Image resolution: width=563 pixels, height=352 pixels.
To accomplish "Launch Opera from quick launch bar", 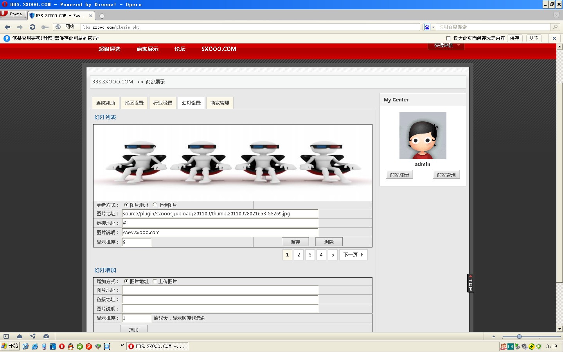I will 61,347.
